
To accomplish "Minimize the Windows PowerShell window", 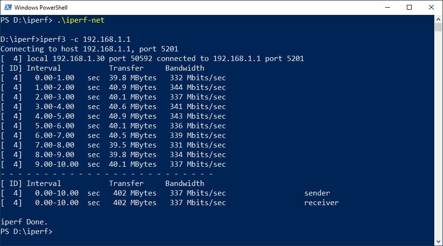I will [388, 7].
